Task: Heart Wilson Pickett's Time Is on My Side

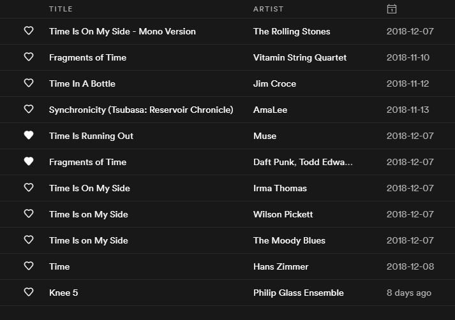Action: (x=29, y=214)
